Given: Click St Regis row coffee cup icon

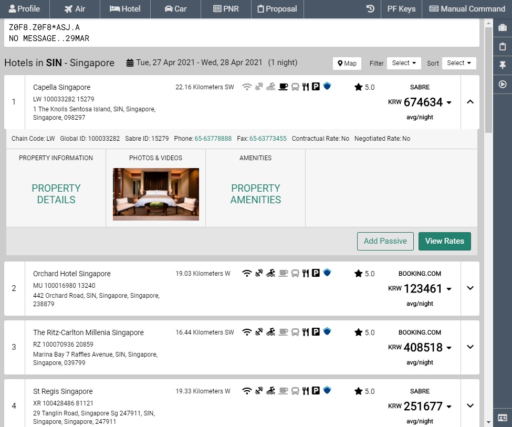Looking at the screenshot, I should pos(283,391).
